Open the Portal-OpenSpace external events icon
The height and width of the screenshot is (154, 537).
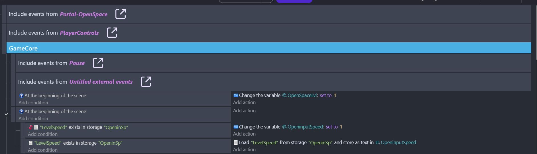[x=120, y=14]
